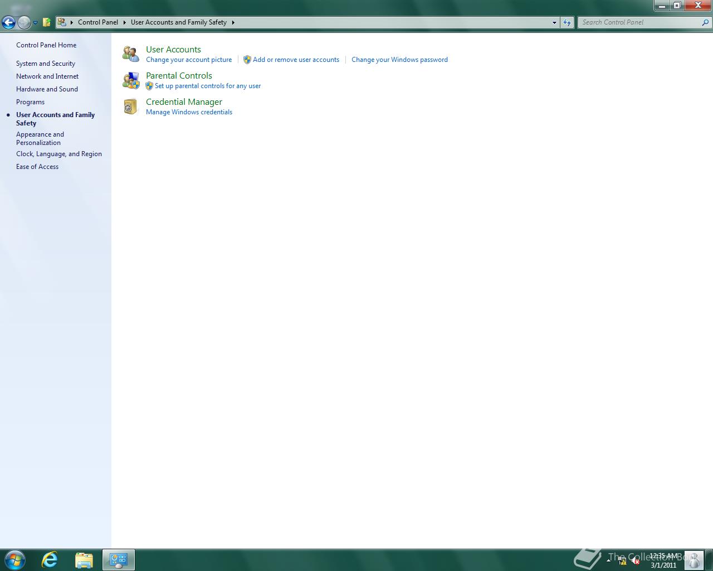This screenshot has height=571, width=713.
Task: Show hidden icons in the notification area
Action: coord(608,560)
